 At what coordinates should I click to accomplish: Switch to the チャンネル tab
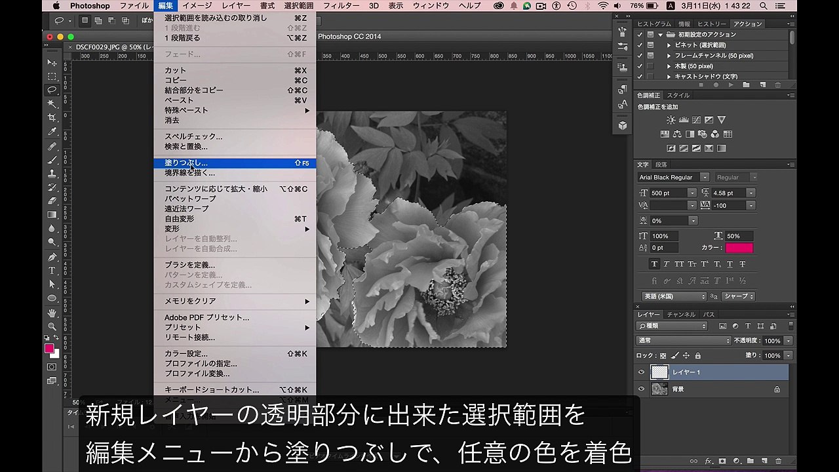tap(681, 315)
